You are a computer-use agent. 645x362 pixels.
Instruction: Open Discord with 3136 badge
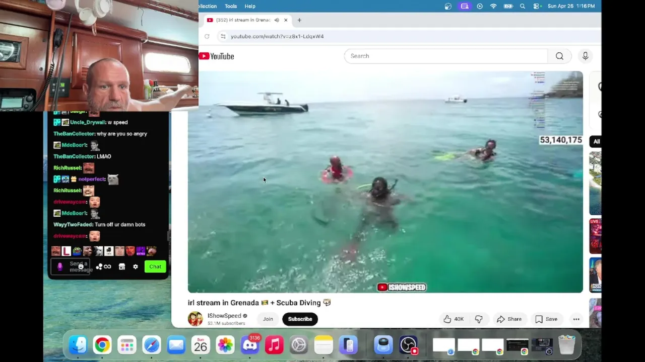click(250, 345)
